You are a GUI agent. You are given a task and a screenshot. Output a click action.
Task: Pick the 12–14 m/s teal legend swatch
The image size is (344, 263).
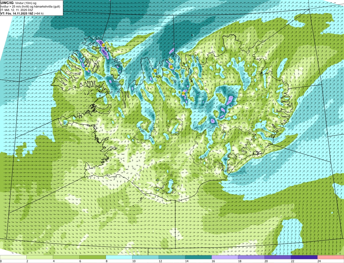click(x=172, y=257)
